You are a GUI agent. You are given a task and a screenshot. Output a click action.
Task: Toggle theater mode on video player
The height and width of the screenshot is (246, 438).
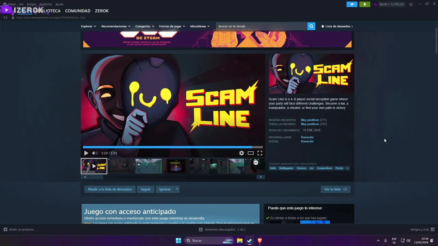(251, 153)
